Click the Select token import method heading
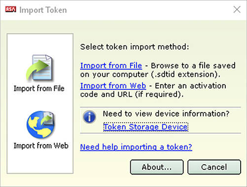This screenshot has height=187, width=247. click(135, 47)
